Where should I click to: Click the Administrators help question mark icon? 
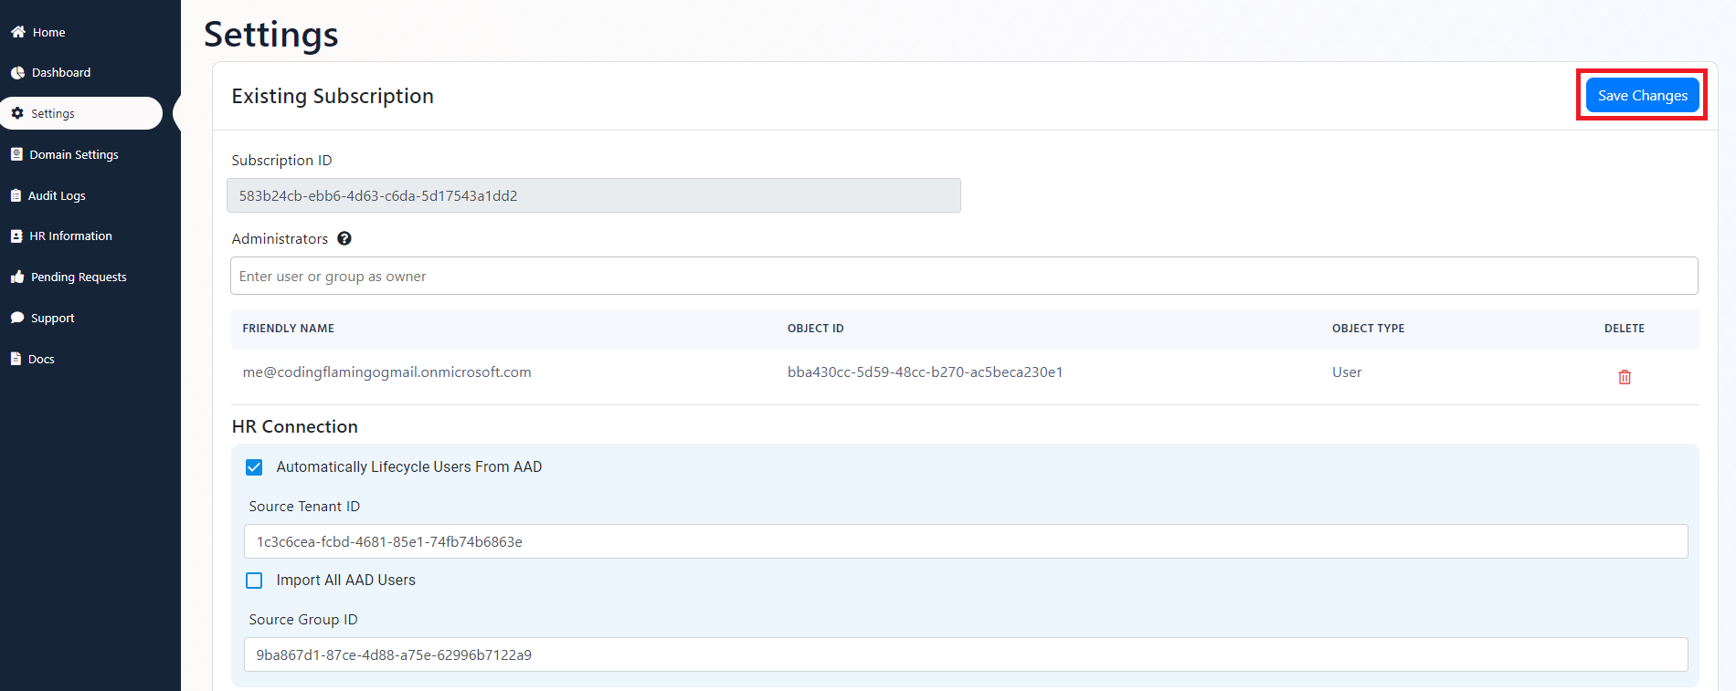(344, 238)
